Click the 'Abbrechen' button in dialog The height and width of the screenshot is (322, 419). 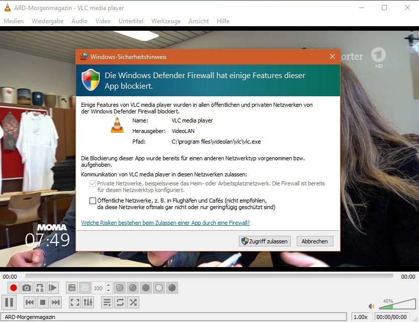314,241
